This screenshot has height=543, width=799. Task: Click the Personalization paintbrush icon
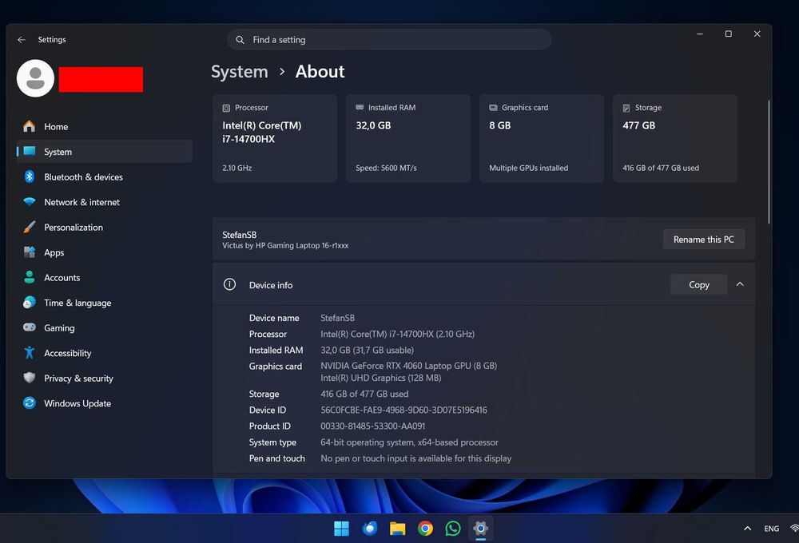coord(30,227)
